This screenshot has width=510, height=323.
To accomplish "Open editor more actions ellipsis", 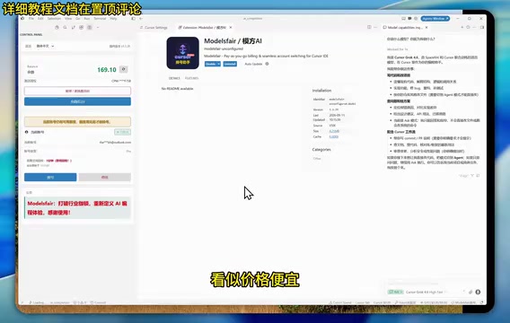I will 375,27.
